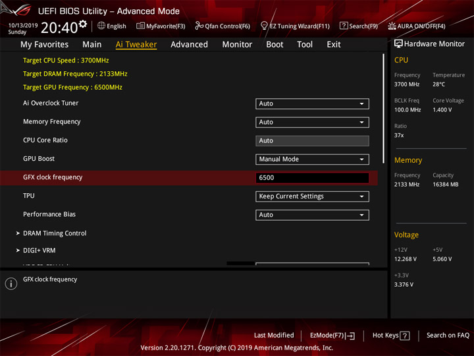The image size is (474, 356).
Task: Select the highlighted GFX clock frequency row label
Action: click(53, 177)
